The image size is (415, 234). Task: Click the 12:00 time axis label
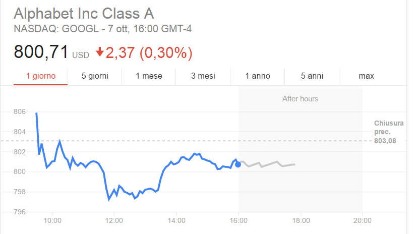tap(114, 220)
